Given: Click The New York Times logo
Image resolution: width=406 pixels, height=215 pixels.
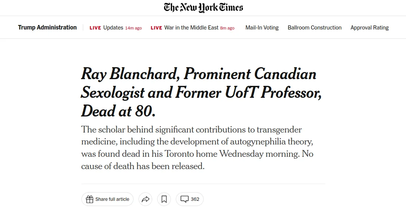Looking at the screenshot, I should click(203, 8).
